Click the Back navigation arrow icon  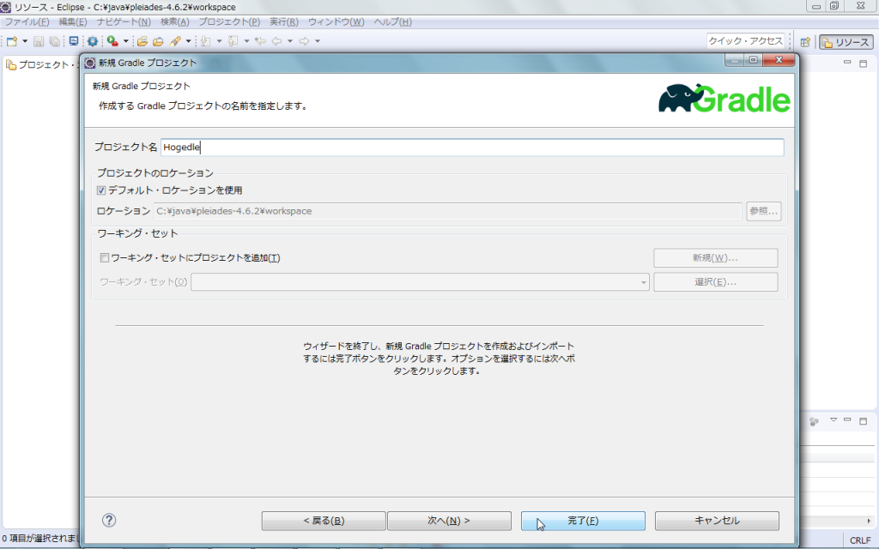277,41
